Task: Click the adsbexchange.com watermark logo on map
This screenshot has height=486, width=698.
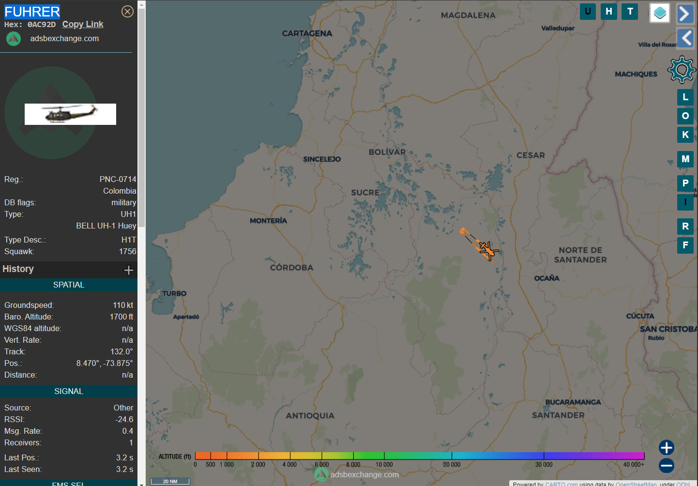Action: click(x=321, y=474)
